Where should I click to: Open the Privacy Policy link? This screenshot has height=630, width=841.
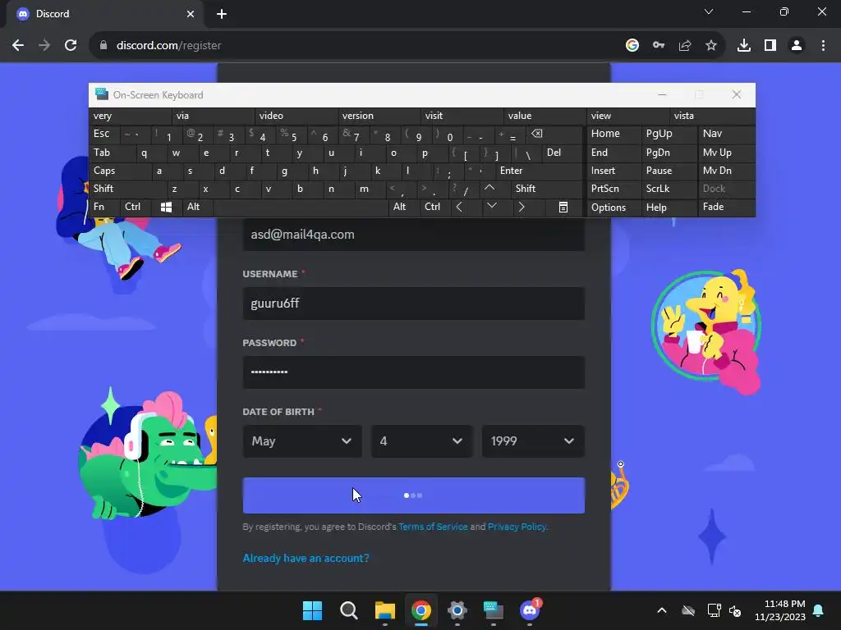[517, 527]
